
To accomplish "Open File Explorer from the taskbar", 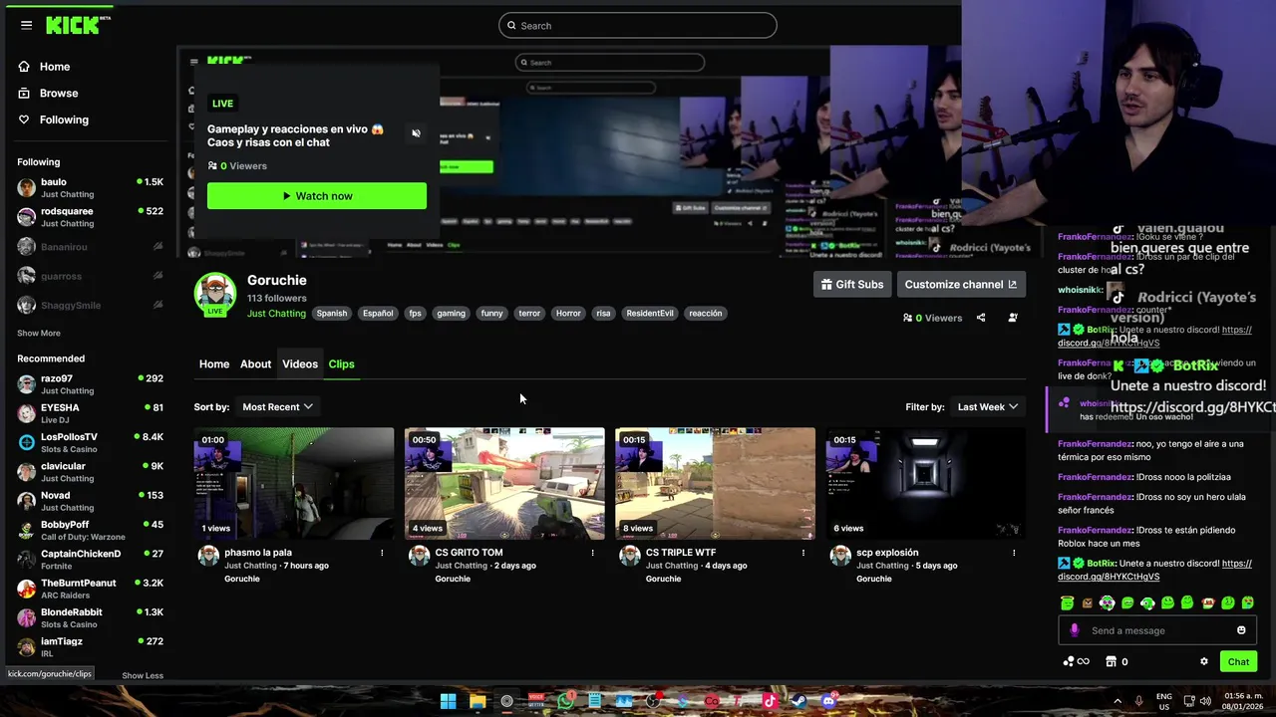I will (x=478, y=701).
